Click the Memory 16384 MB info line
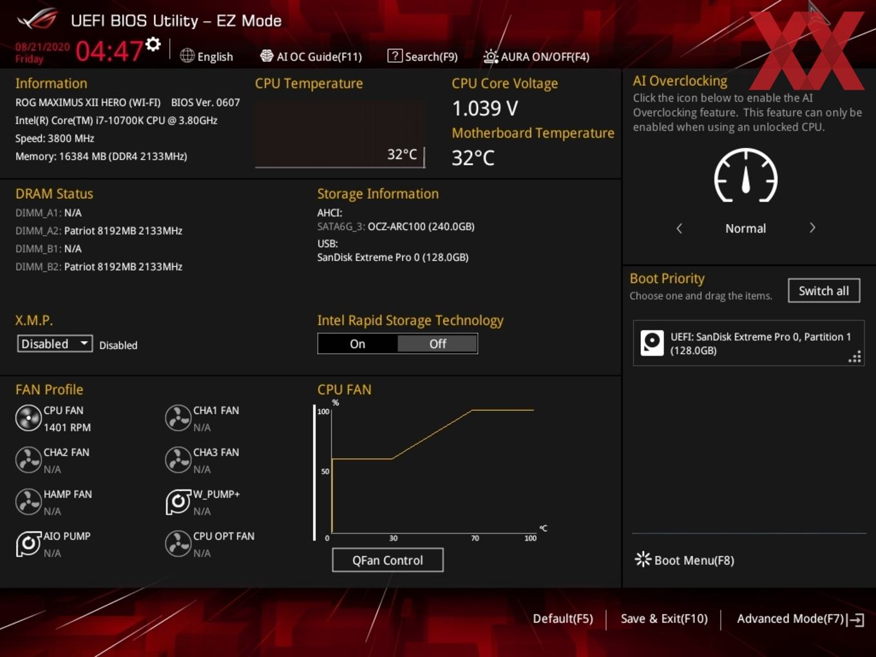The image size is (876, 657). point(101,157)
